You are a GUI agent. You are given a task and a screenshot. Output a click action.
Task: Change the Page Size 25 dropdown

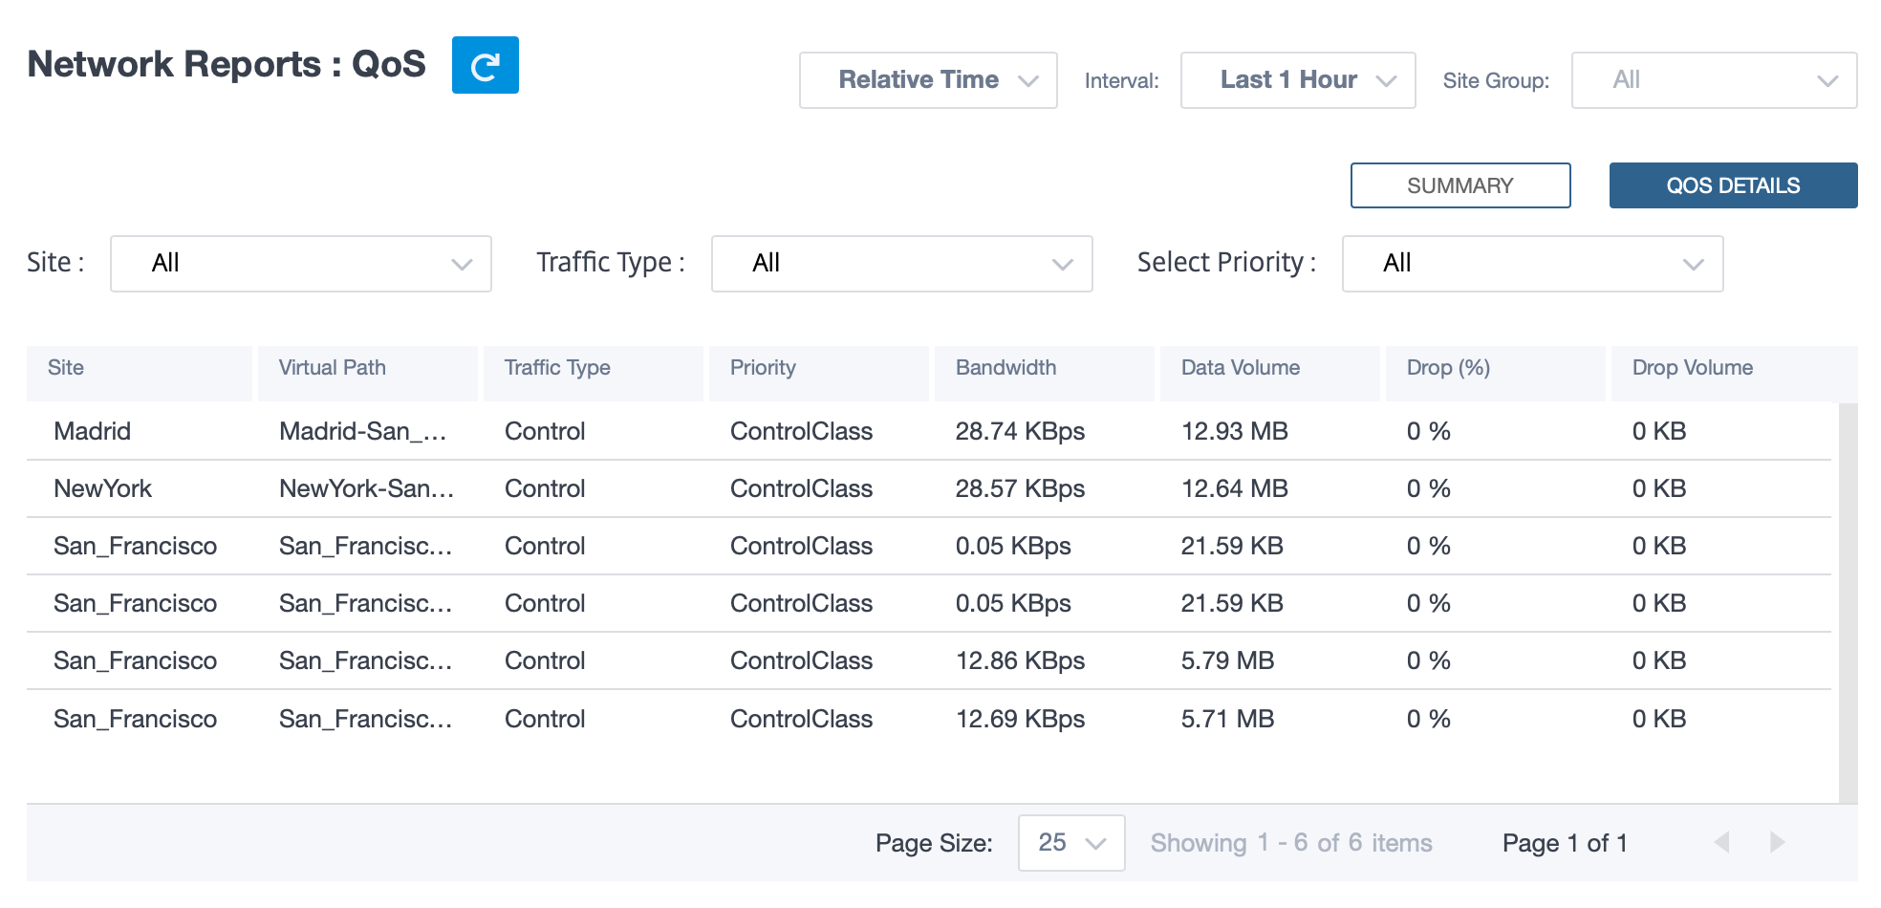pos(1071,843)
